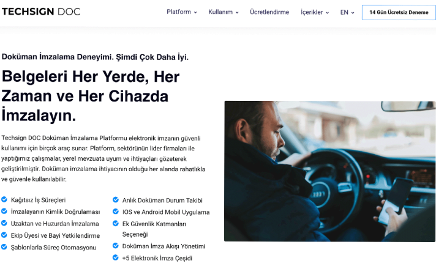Click checkmark icon by Ek Güvenlik Katmanları Seçeneği

click(116, 223)
